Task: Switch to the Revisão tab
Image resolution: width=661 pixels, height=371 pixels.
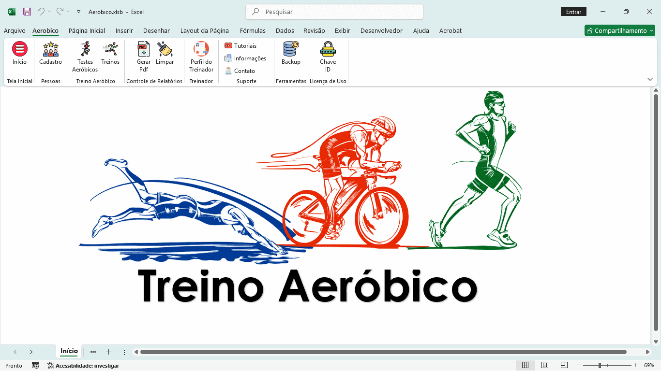Action: (314, 30)
